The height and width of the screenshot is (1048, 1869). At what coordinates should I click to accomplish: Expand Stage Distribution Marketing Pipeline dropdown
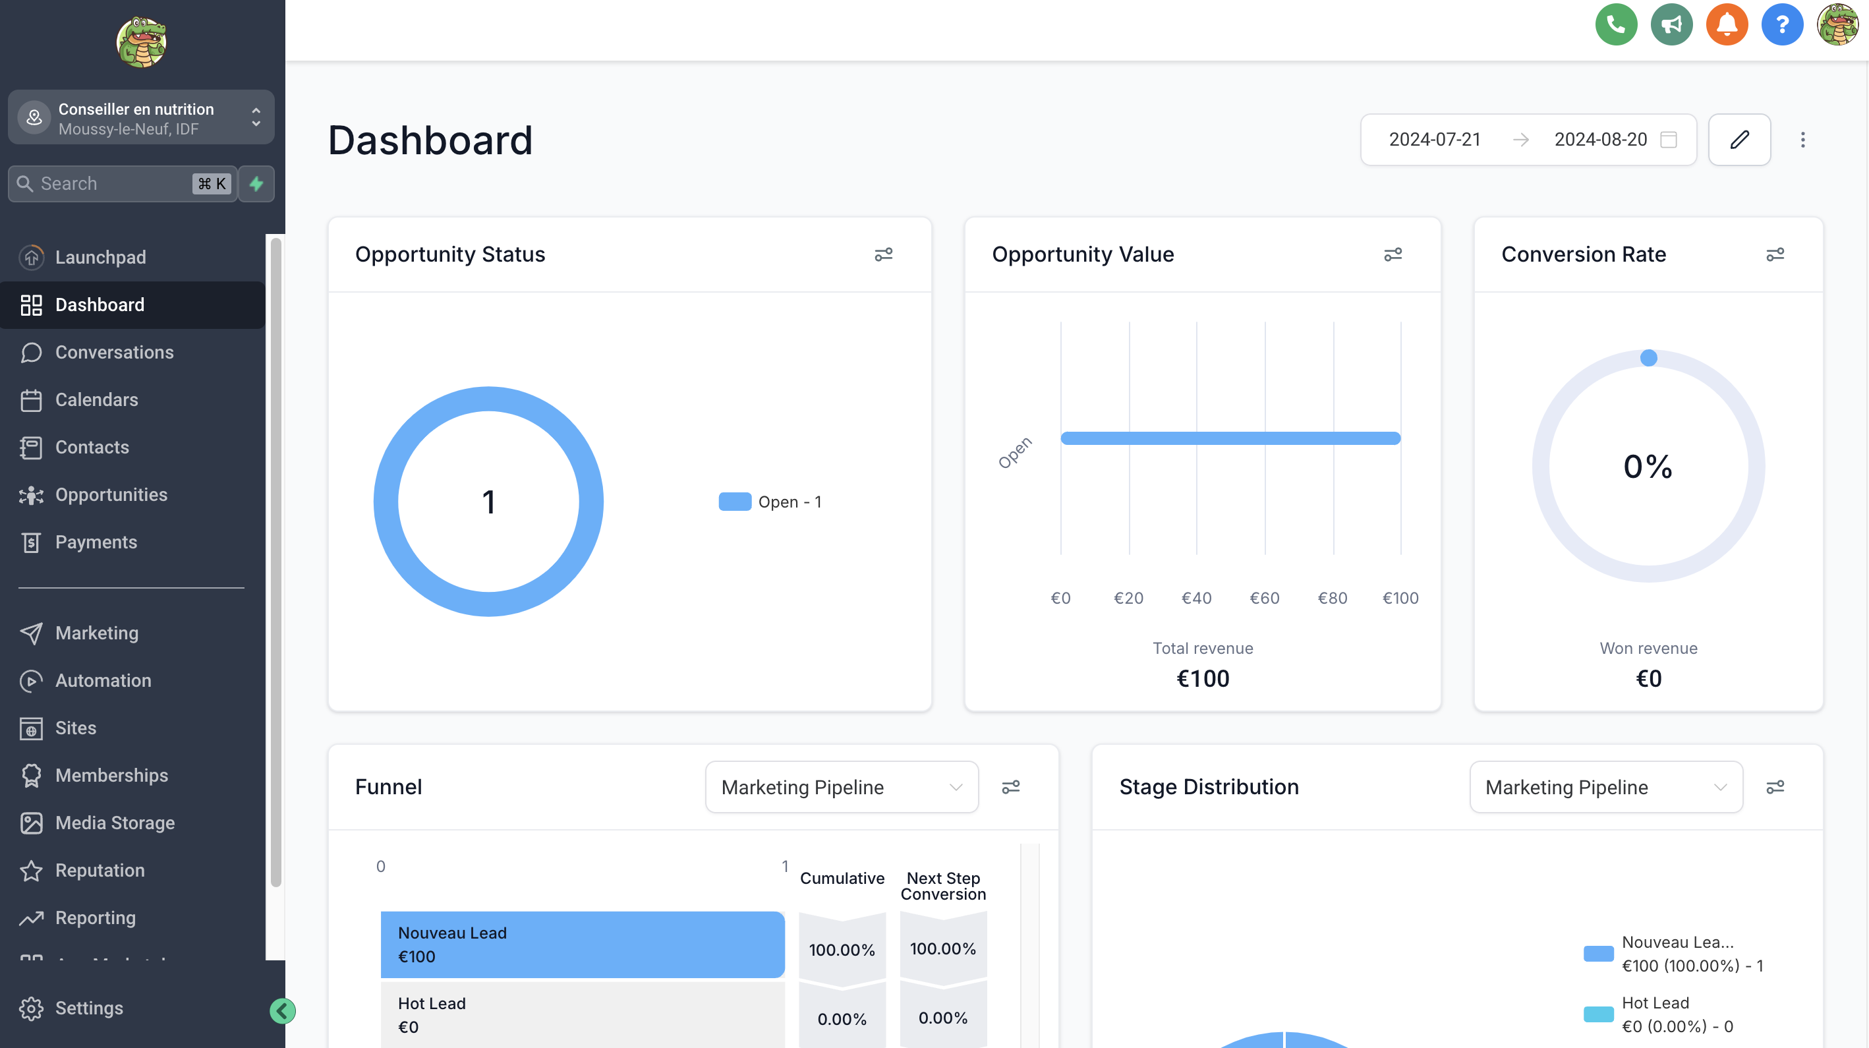pos(1605,787)
